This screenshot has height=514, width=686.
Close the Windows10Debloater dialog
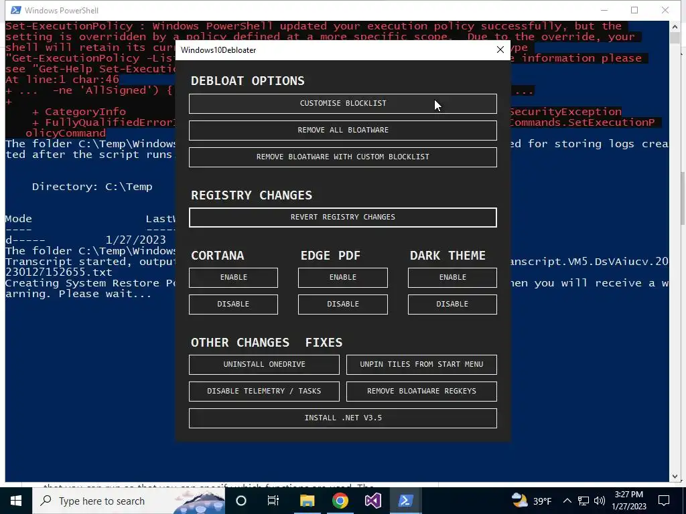click(x=500, y=50)
